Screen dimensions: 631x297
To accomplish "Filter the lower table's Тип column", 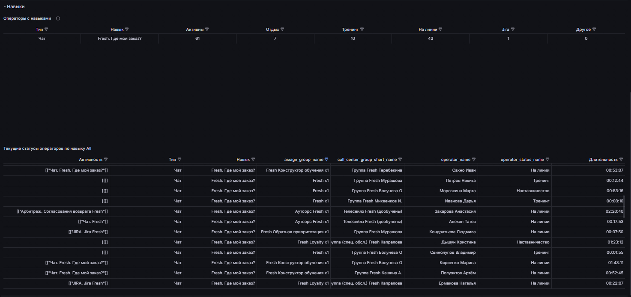I will [x=179, y=160].
